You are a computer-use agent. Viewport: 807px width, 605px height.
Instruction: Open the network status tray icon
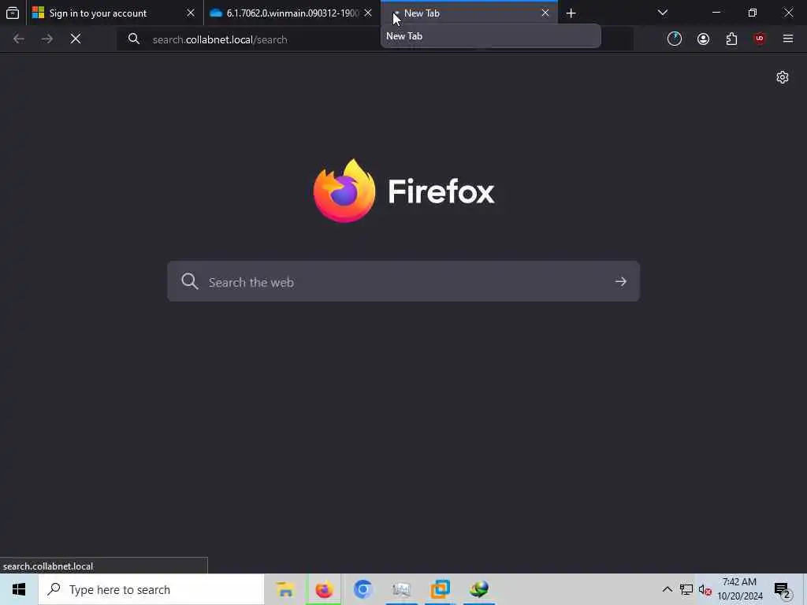click(x=686, y=589)
